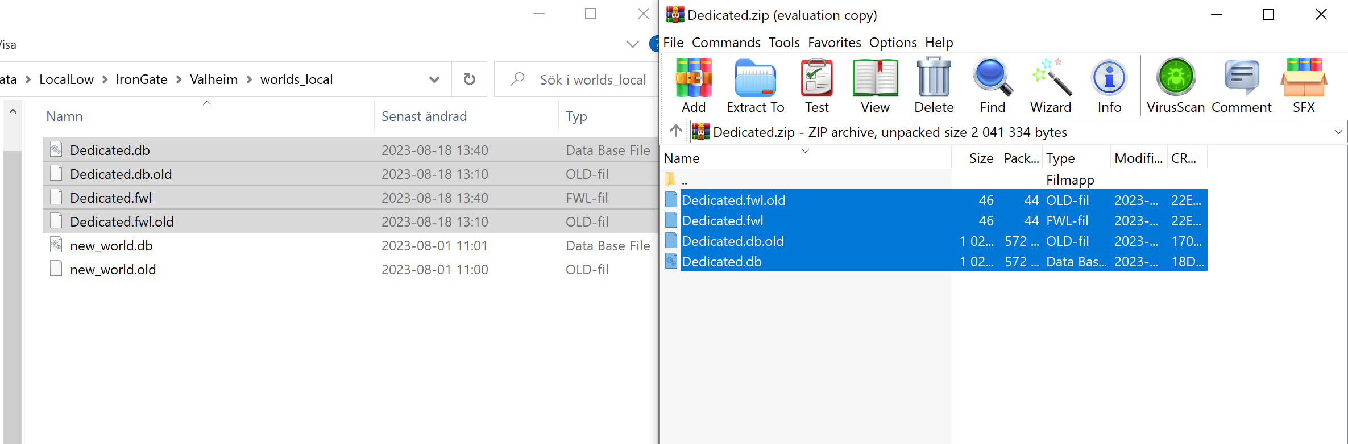Sort WinRAR list by Modified column

click(x=1138, y=158)
